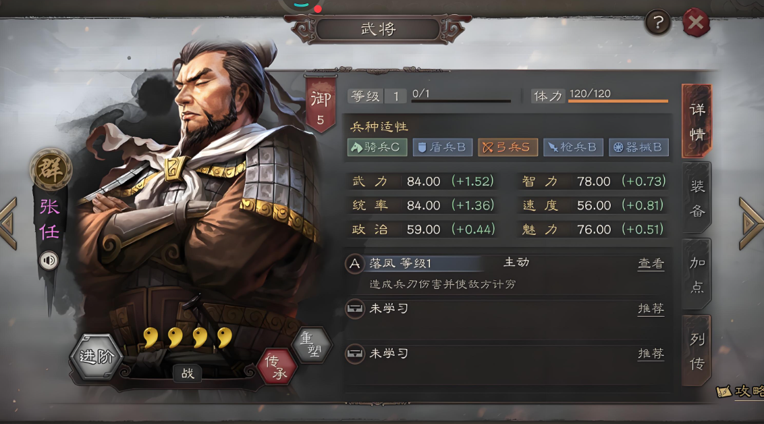
Task: Select the 器械B siege aptitude icon
Action: tap(638, 147)
